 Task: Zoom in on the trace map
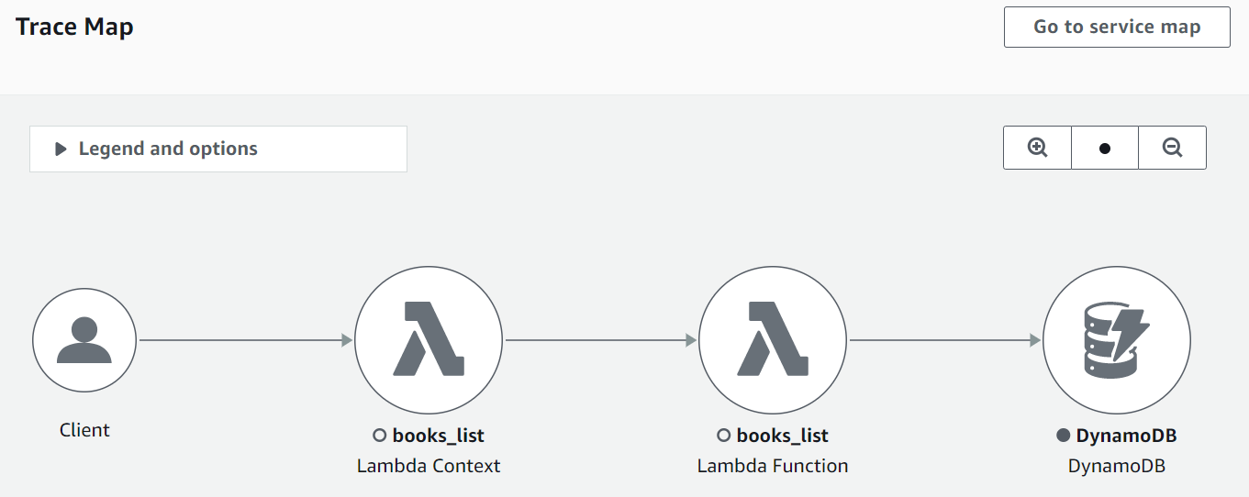point(1037,149)
